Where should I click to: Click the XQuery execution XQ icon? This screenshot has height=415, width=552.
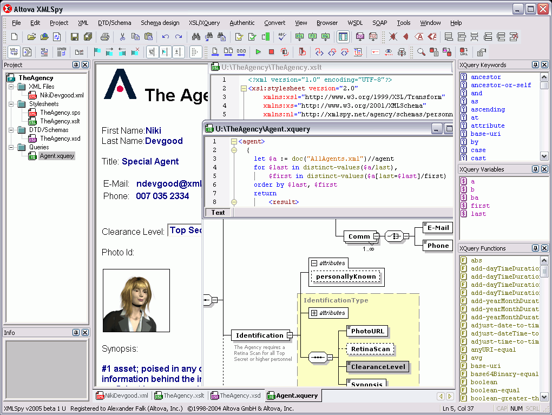(326, 37)
